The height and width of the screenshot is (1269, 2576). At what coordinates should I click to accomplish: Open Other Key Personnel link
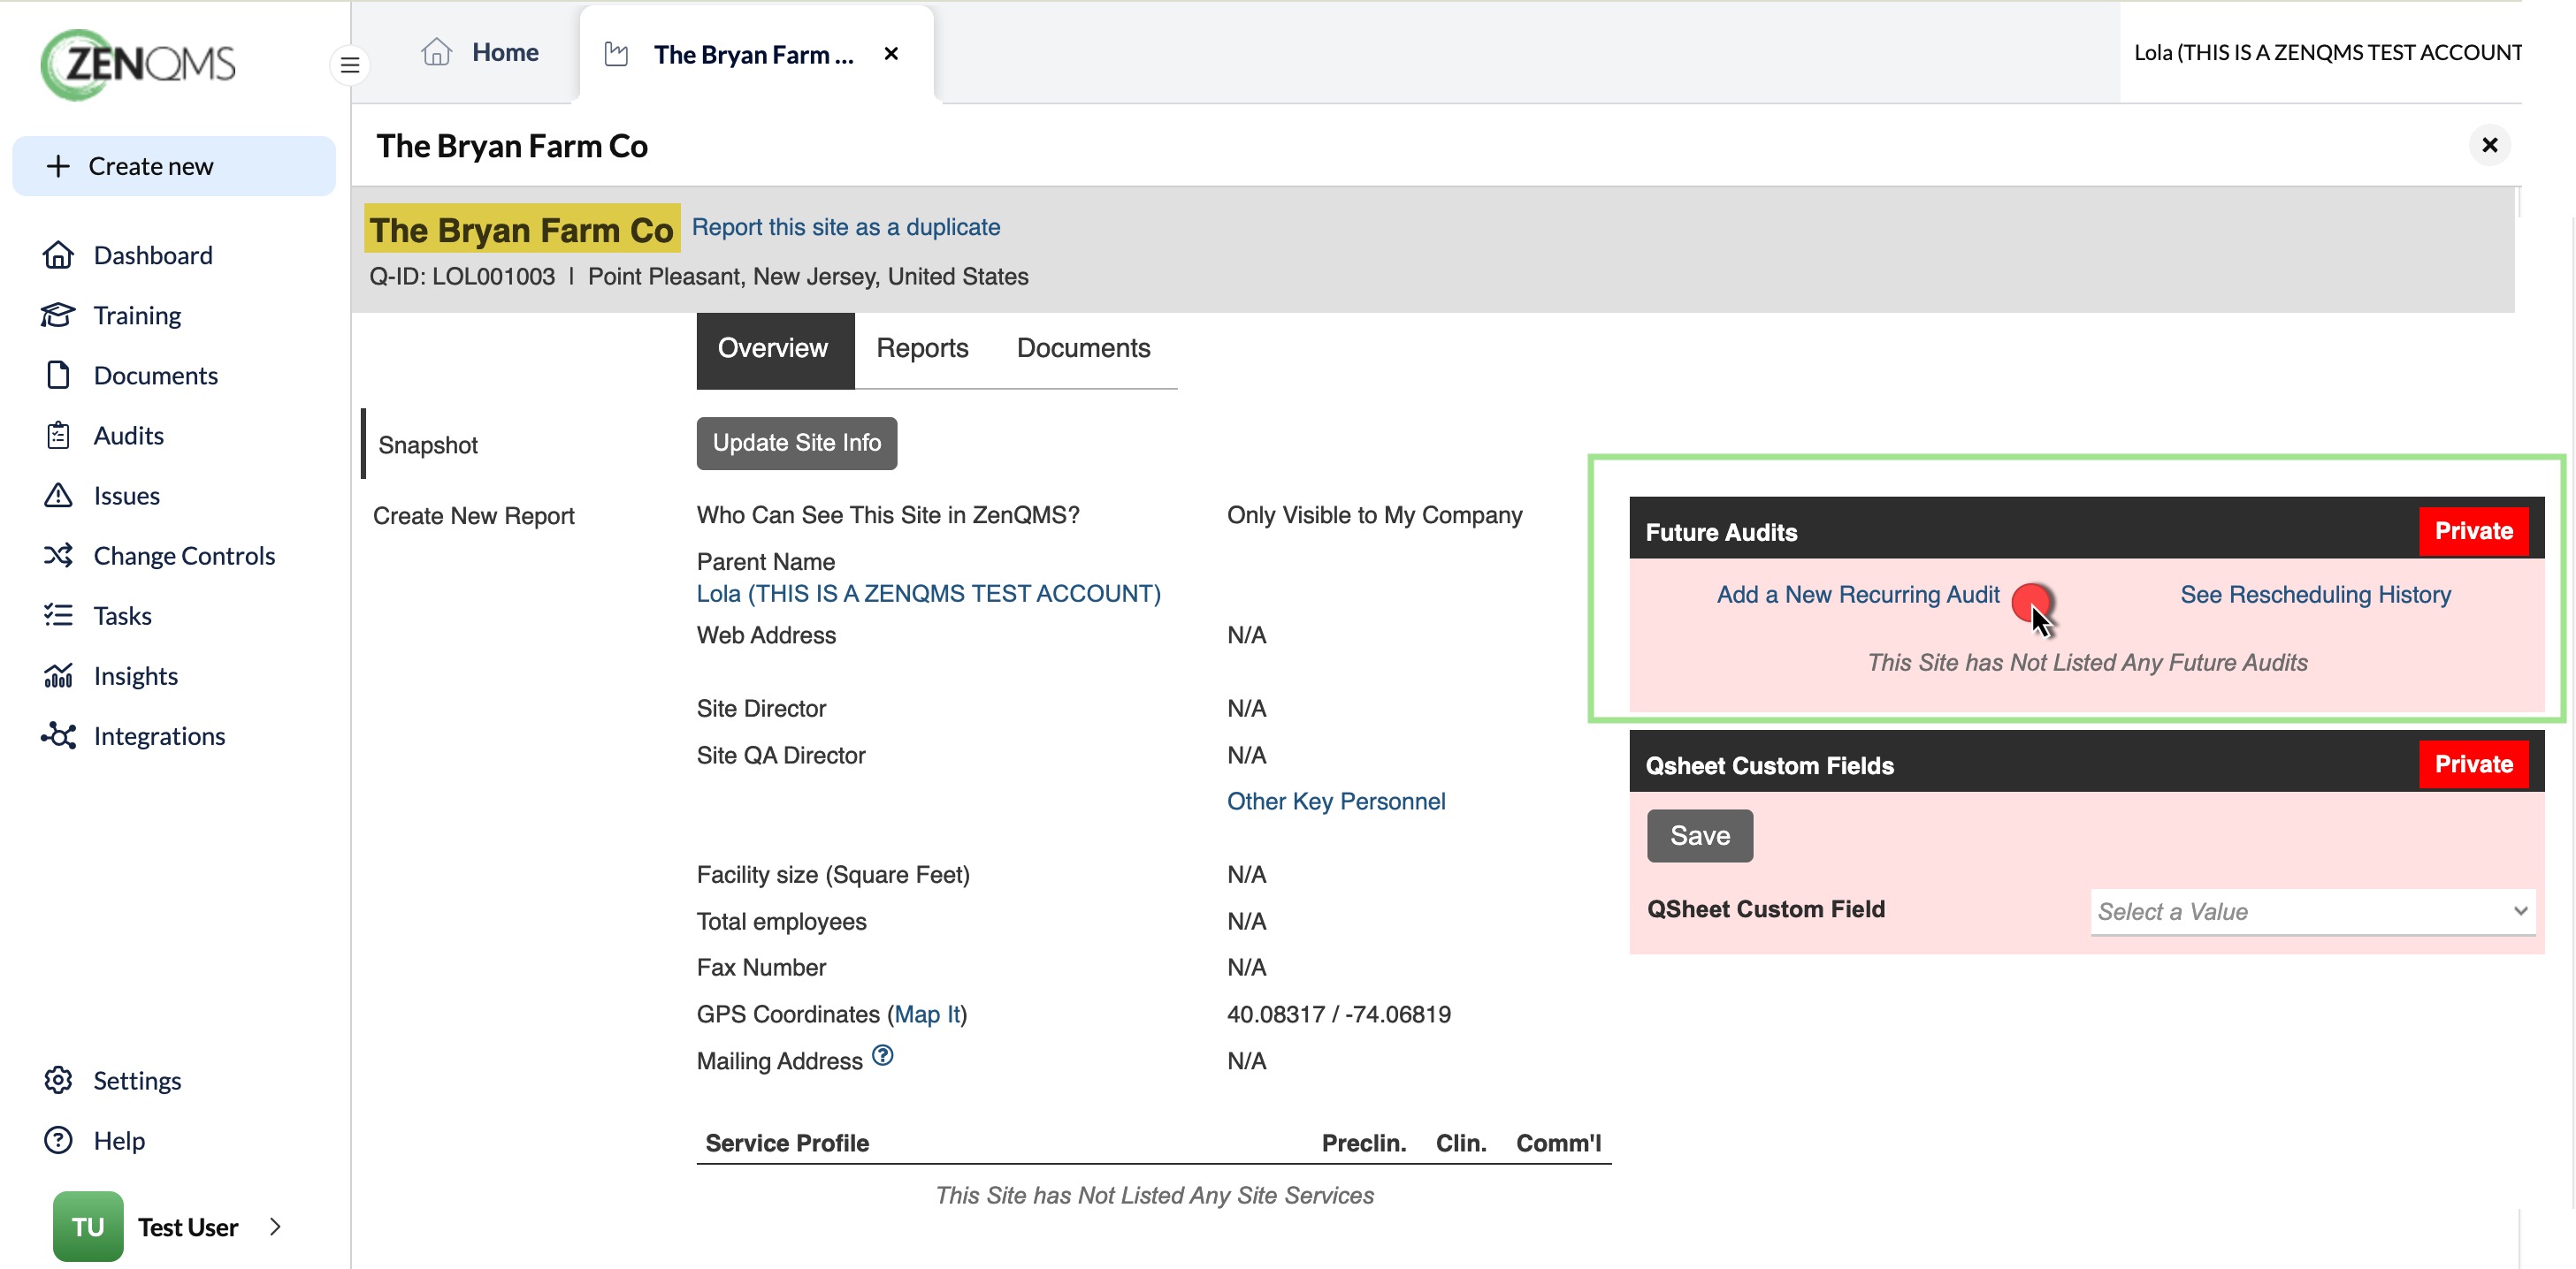coord(1335,802)
